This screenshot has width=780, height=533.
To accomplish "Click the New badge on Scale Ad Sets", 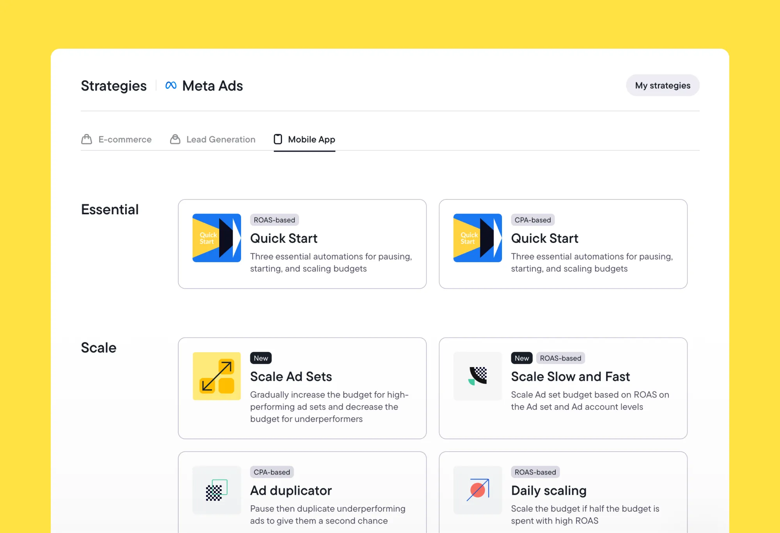I will click(x=261, y=358).
